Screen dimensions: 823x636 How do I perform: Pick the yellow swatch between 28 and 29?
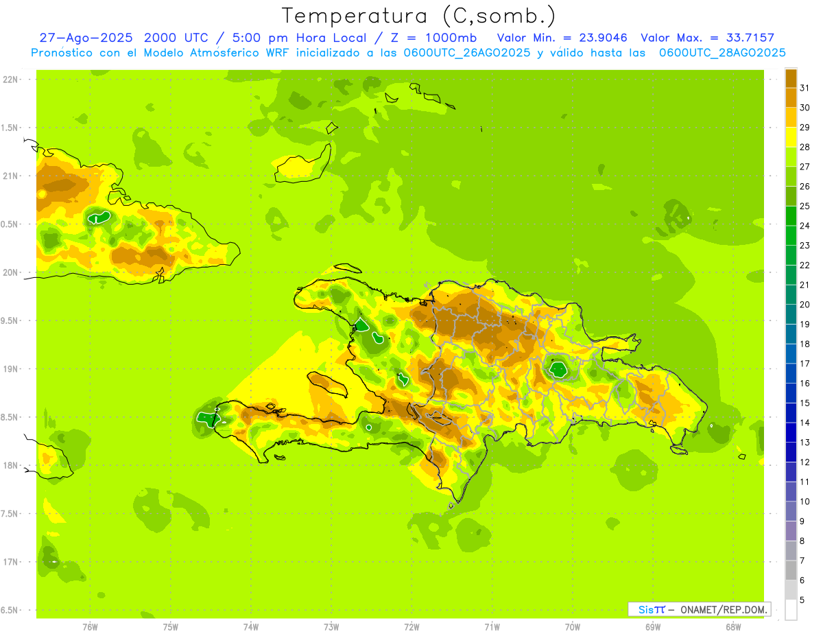(x=791, y=137)
